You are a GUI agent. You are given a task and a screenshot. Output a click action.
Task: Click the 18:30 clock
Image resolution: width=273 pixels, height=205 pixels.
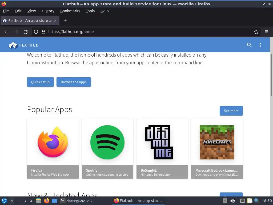coord(267,201)
